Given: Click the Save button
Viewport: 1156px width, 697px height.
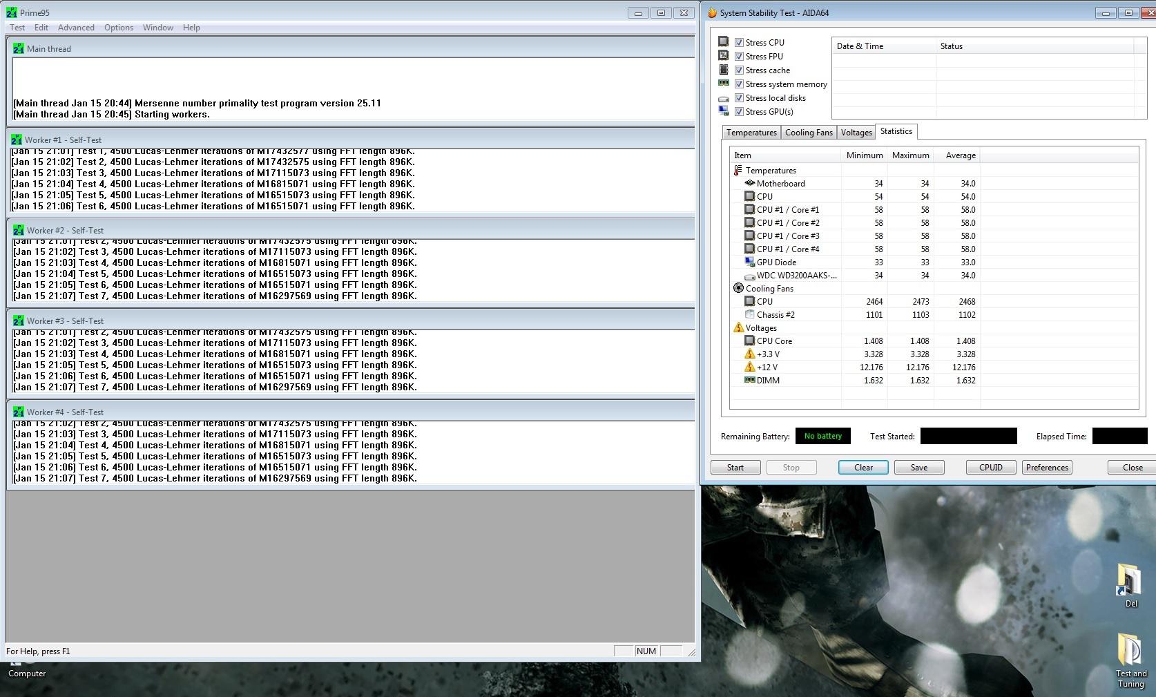Looking at the screenshot, I should click(919, 468).
